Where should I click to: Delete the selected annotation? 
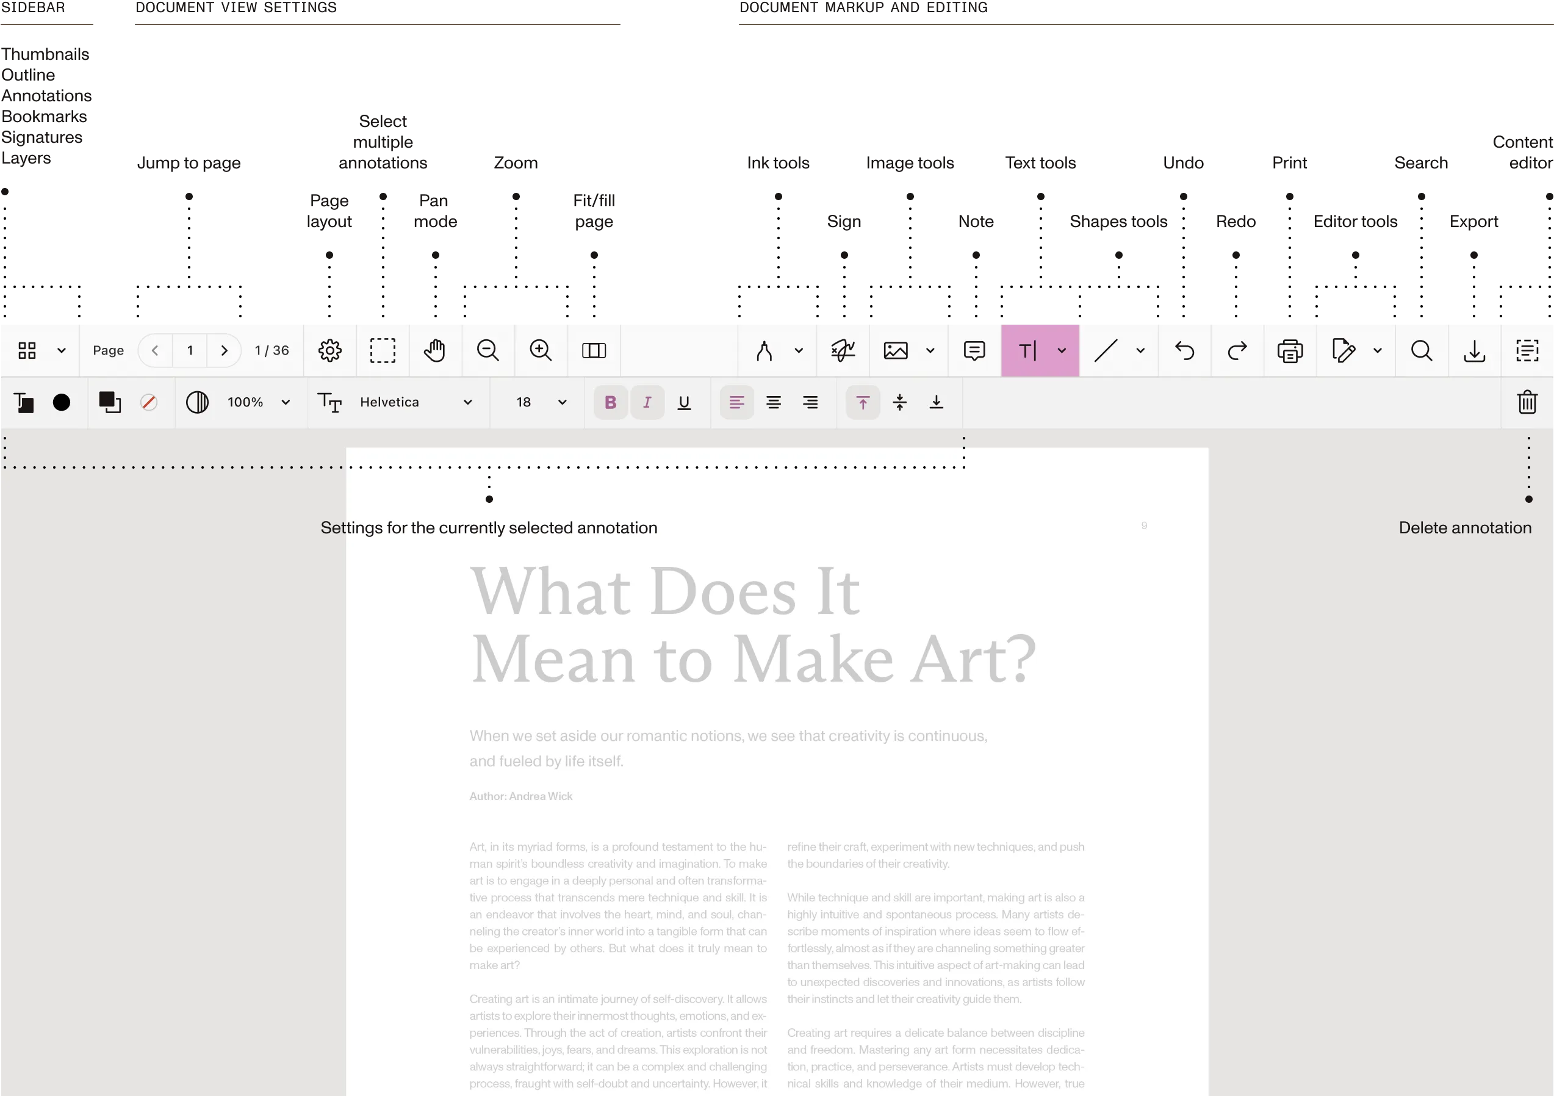1528,402
